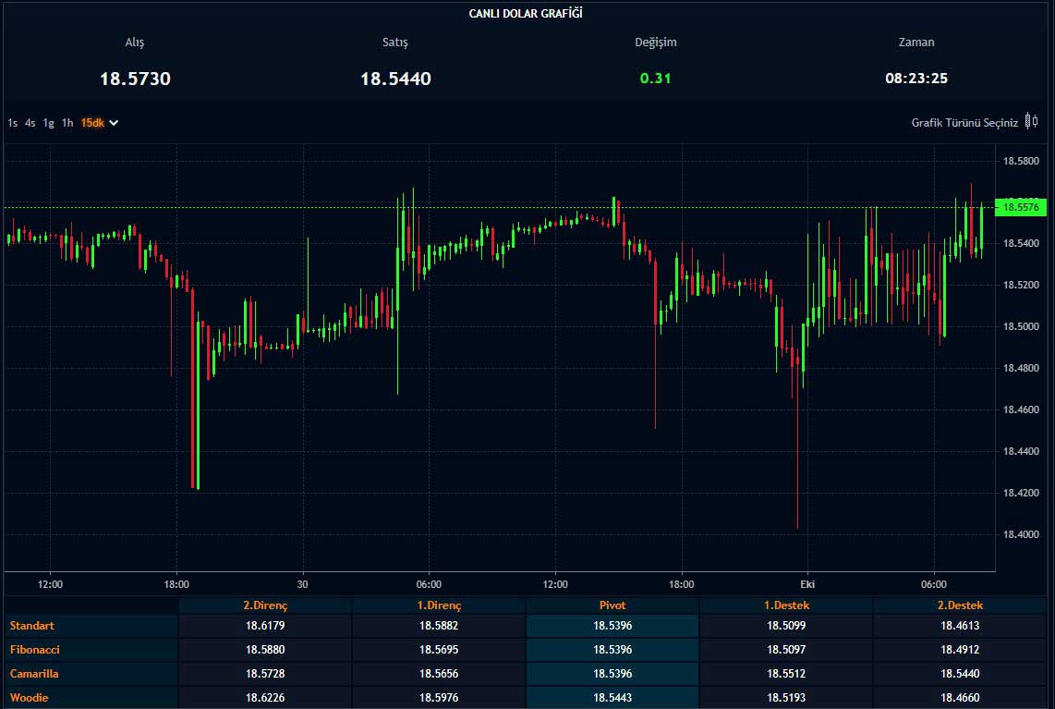Click the 18.5800 price axis label
Viewport: 1055px width, 709px height.
[1021, 161]
